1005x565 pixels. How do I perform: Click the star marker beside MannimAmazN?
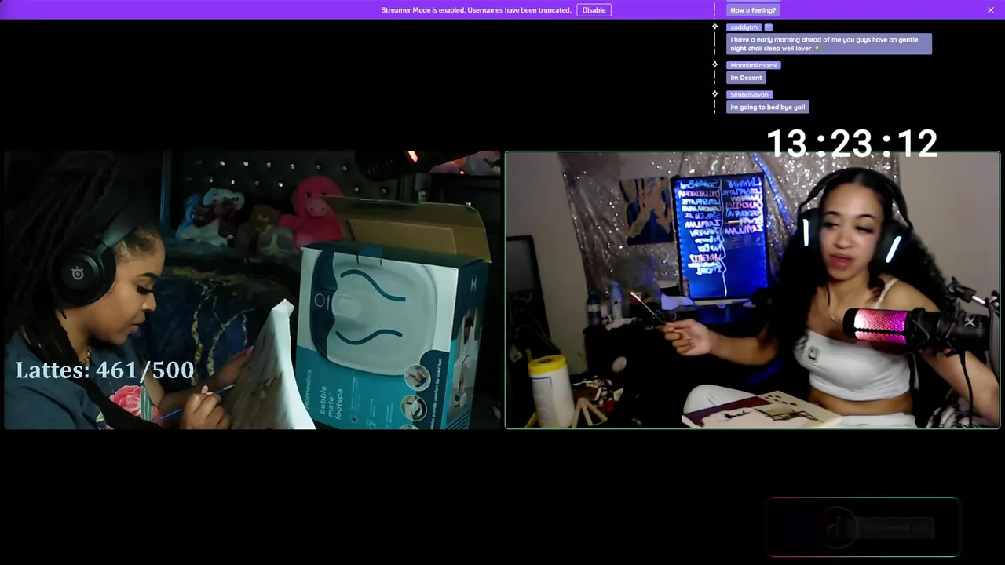coord(714,64)
